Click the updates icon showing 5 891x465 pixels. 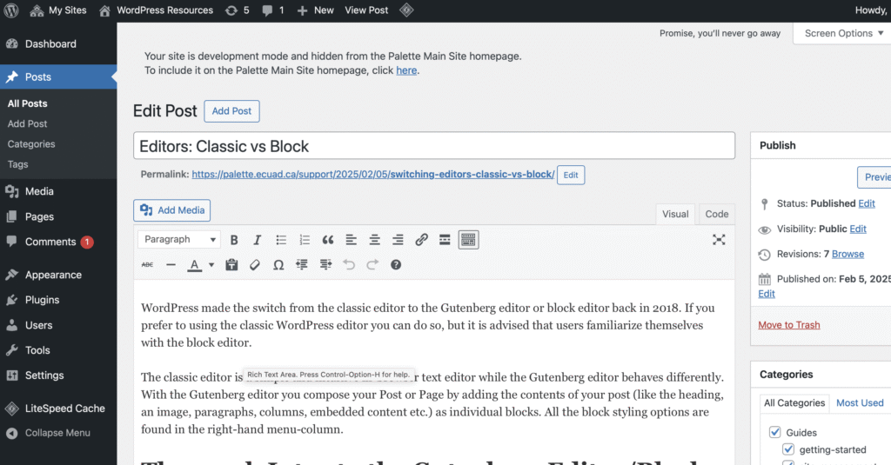[237, 10]
